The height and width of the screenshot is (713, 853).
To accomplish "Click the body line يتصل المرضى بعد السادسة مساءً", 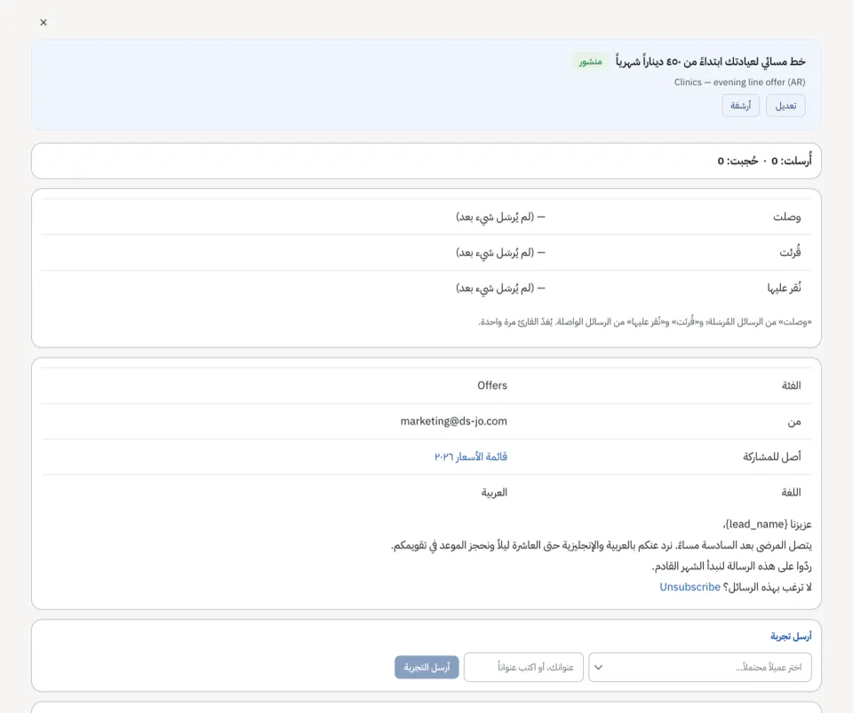I will click(x=602, y=545).
